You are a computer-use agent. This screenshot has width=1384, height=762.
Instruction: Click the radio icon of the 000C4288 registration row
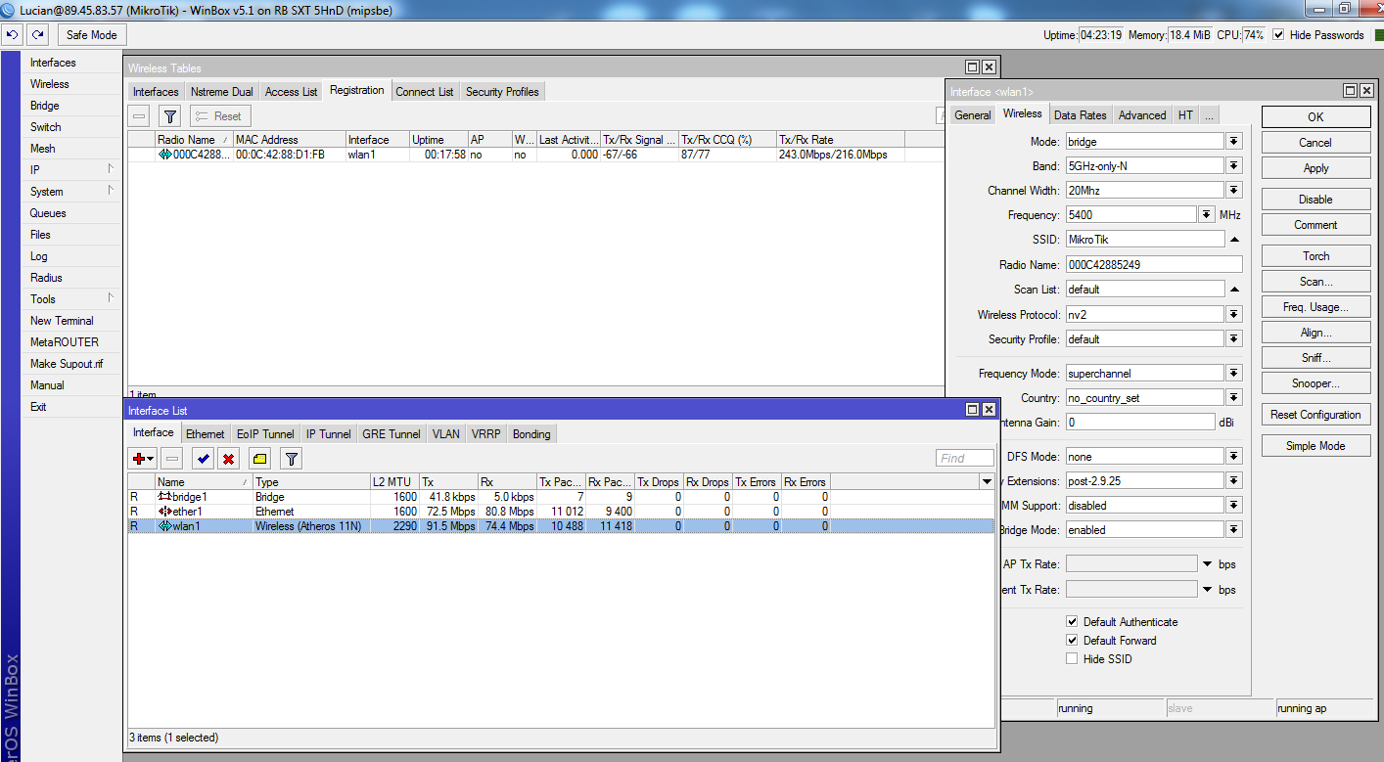pyautogui.click(x=164, y=155)
